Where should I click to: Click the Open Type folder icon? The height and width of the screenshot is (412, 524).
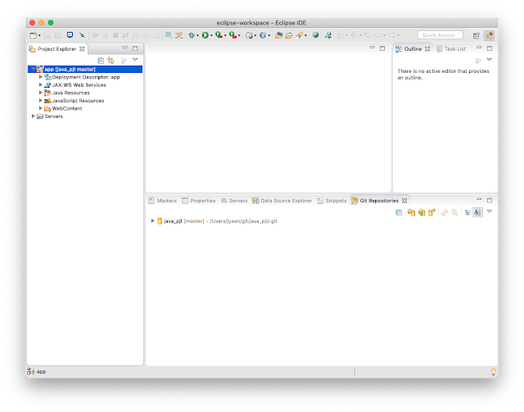pos(278,35)
